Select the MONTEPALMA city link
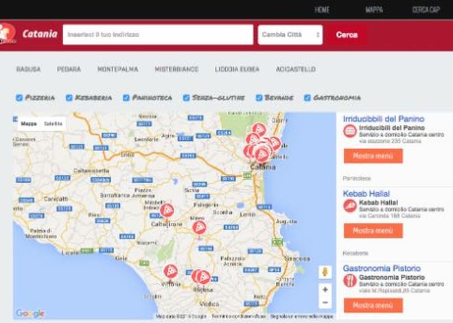 pos(117,69)
